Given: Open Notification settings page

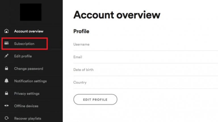Looking at the screenshot, I should pyautogui.click(x=31, y=81).
